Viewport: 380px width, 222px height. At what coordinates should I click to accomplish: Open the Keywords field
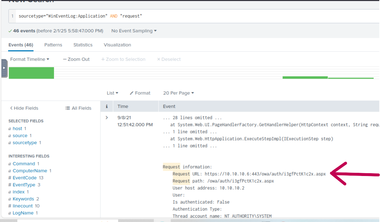(x=23, y=198)
